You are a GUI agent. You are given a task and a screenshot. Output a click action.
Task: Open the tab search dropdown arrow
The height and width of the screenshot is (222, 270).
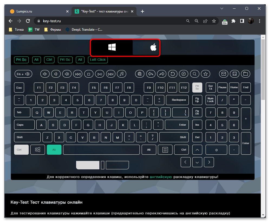click(x=222, y=8)
